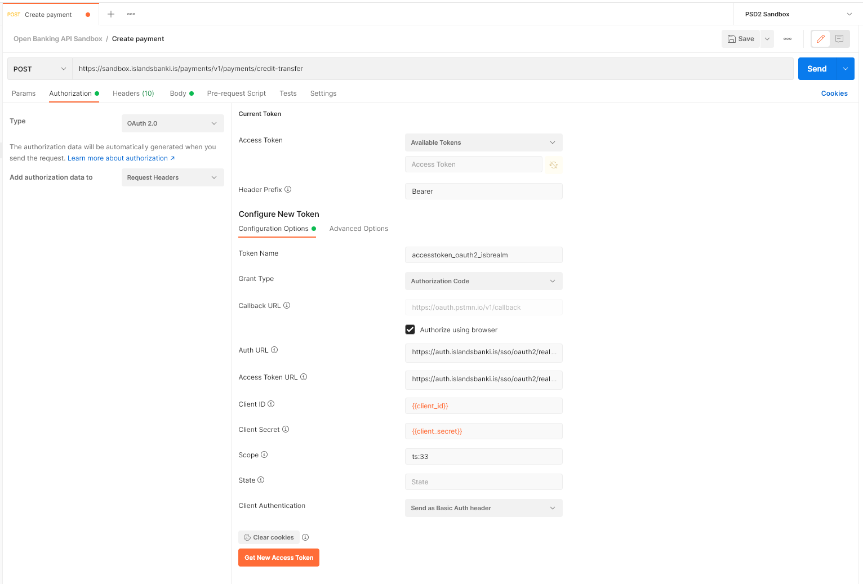Open the POST method dropdown
The width and height of the screenshot is (863, 584).
pos(39,69)
